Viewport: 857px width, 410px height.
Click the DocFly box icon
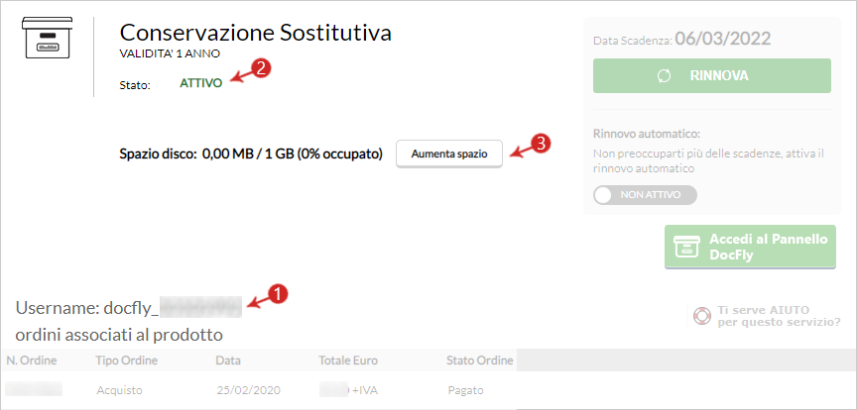[x=685, y=247]
